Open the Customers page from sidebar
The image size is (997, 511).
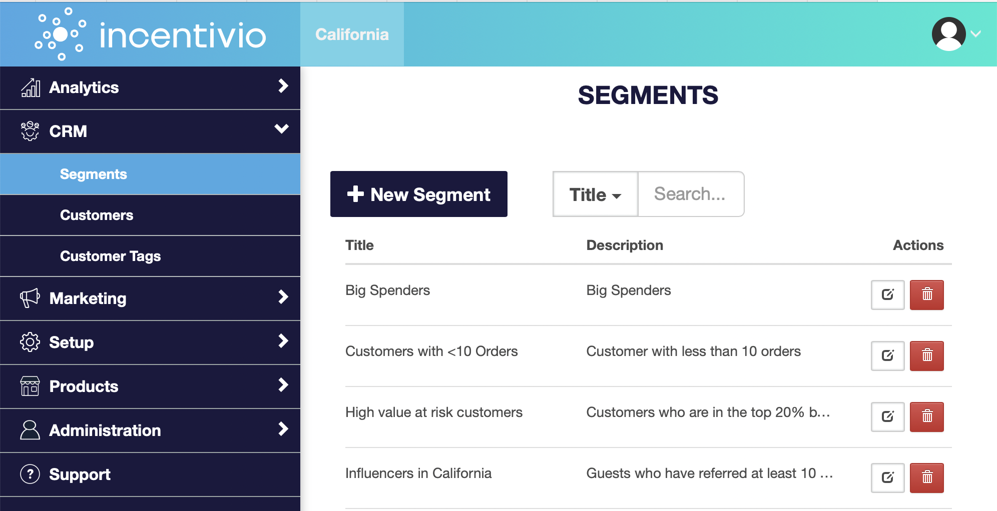point(97,215)
